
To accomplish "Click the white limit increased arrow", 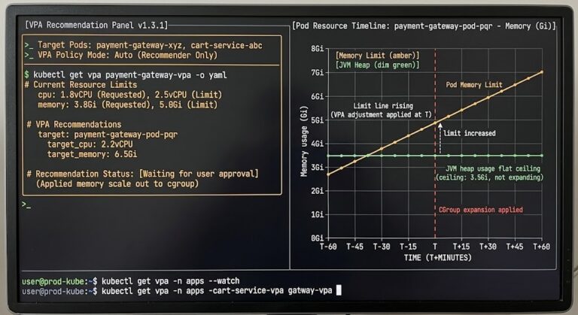I will (x=440, y=138).
